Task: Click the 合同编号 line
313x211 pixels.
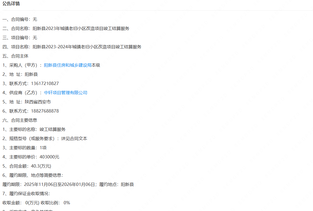Action: [20, 19]
